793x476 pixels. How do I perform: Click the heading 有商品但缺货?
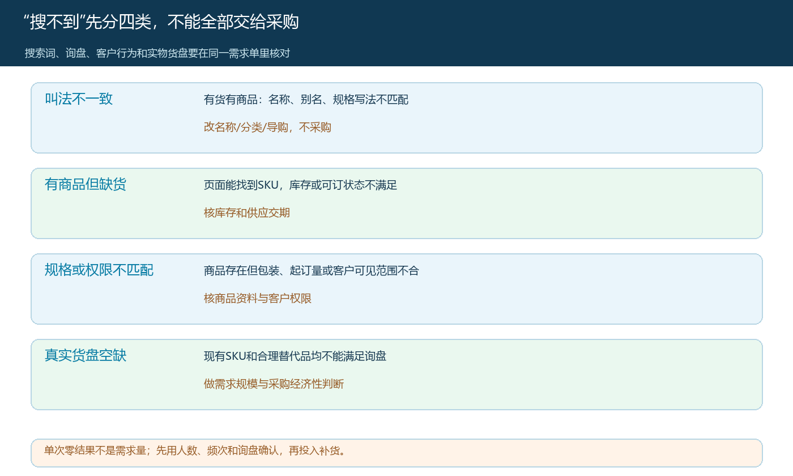(86, 184)
